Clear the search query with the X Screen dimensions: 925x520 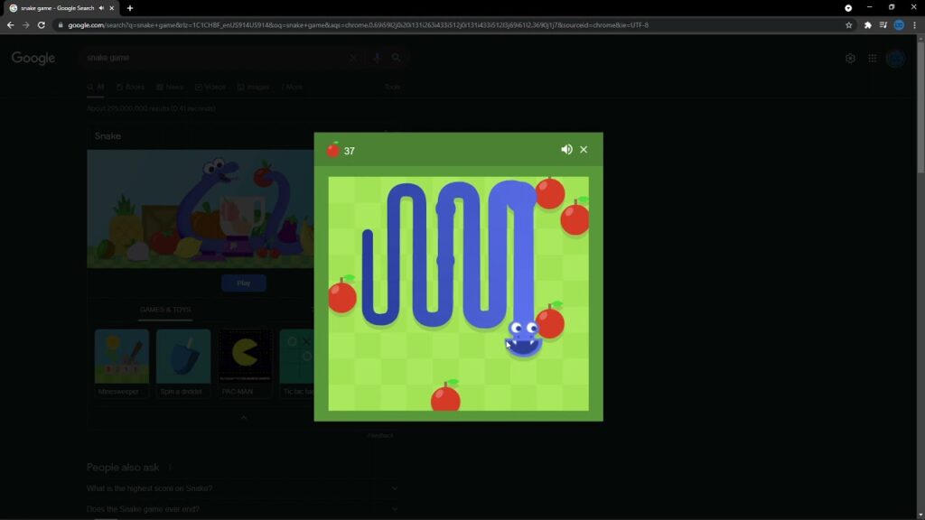pyautogui.click(x=353, y=58)
